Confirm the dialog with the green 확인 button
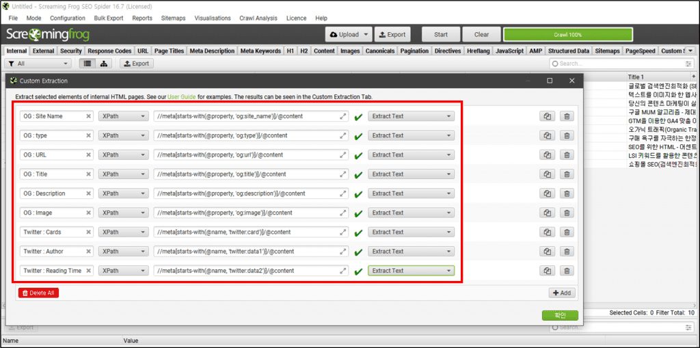This screenshot has width=700, height=348. tap(560, 315)
